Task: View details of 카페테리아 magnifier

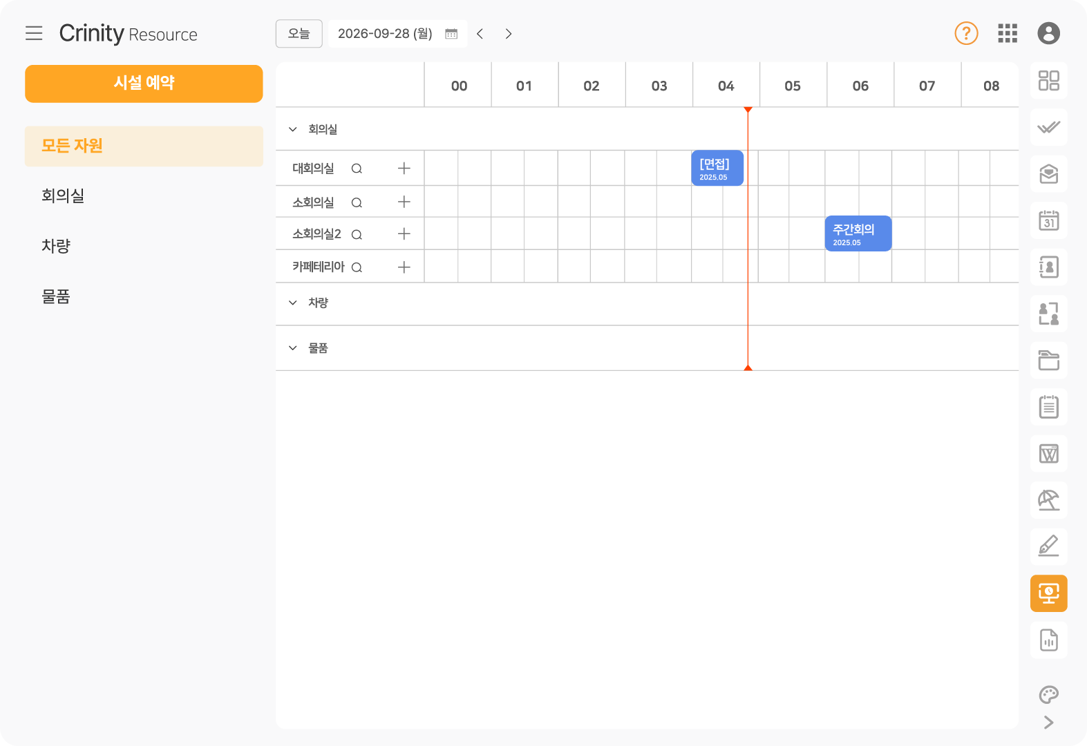Action: (357, 267)
